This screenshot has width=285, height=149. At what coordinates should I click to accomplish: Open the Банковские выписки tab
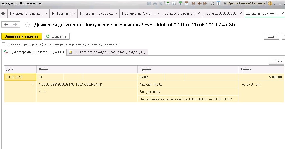pos(180,13)
